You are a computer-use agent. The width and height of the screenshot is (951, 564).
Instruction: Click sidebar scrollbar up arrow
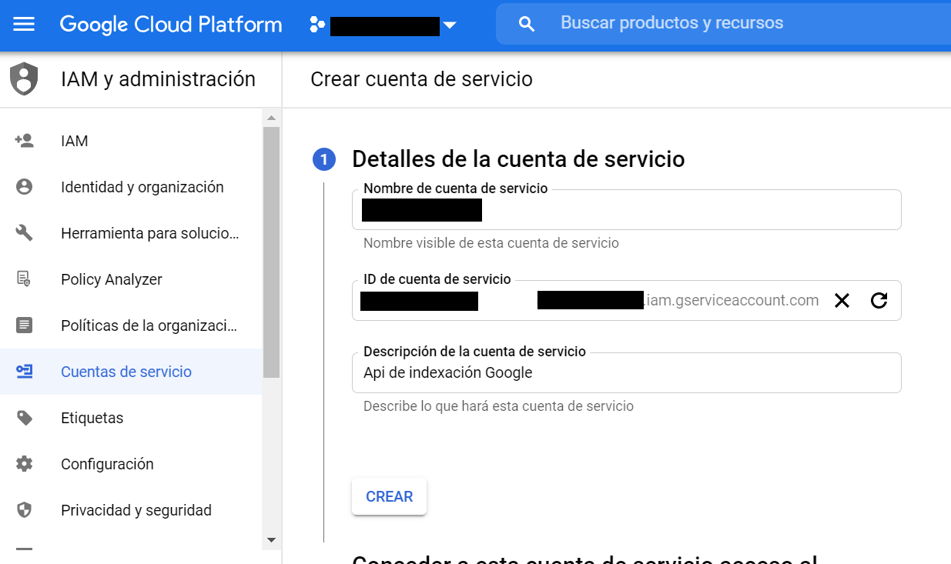(x=271, y=118)
